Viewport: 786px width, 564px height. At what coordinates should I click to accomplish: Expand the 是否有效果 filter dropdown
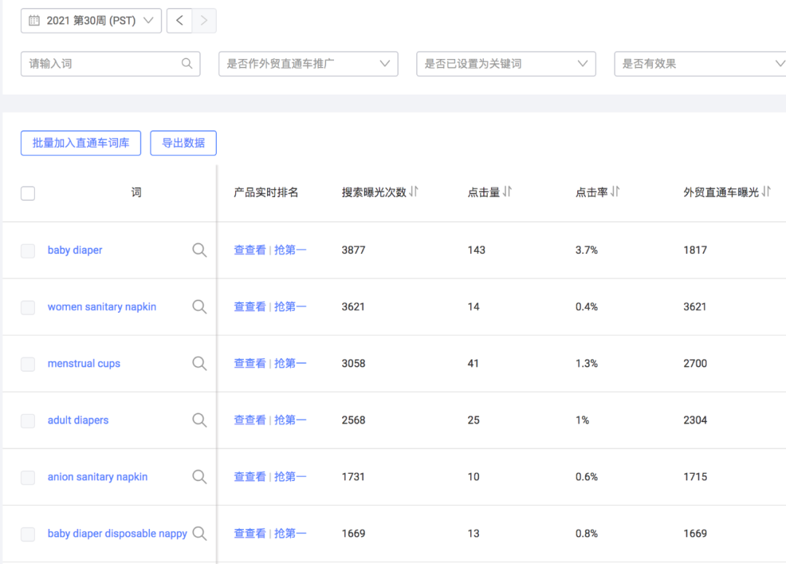pyautogui.click(x=700, y=64)
